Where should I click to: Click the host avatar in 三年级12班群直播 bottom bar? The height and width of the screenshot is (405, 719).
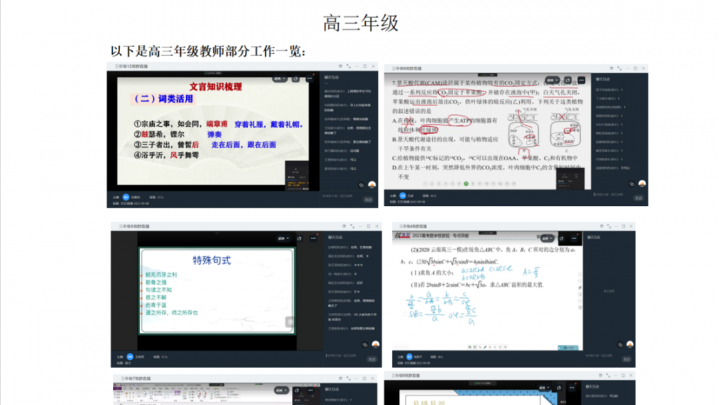[126, 197]
